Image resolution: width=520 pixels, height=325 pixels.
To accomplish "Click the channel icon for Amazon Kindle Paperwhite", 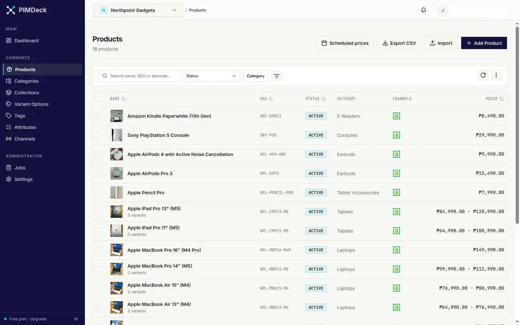I will tap(396, 116).
